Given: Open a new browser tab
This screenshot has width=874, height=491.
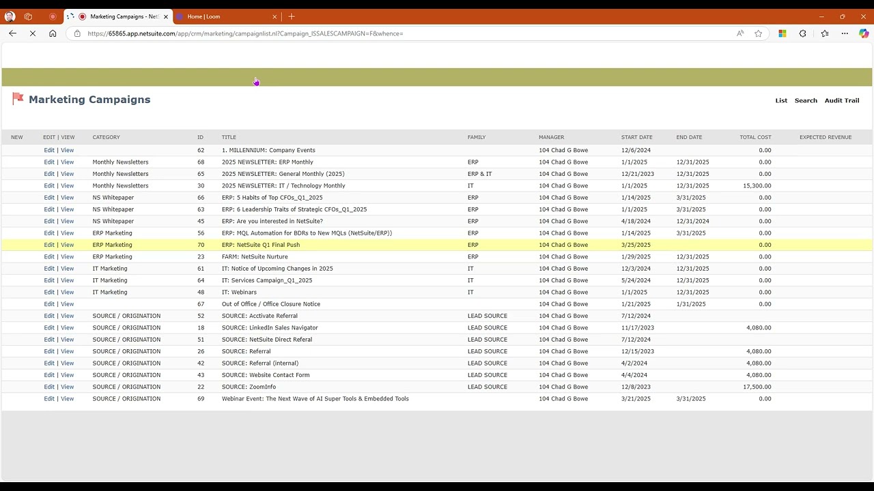Looking at the screenshot, I should (x=292, y=16).
